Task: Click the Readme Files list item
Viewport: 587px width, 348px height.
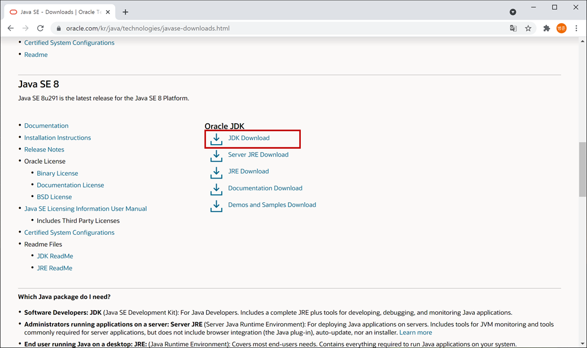Action: coord(43,244)
